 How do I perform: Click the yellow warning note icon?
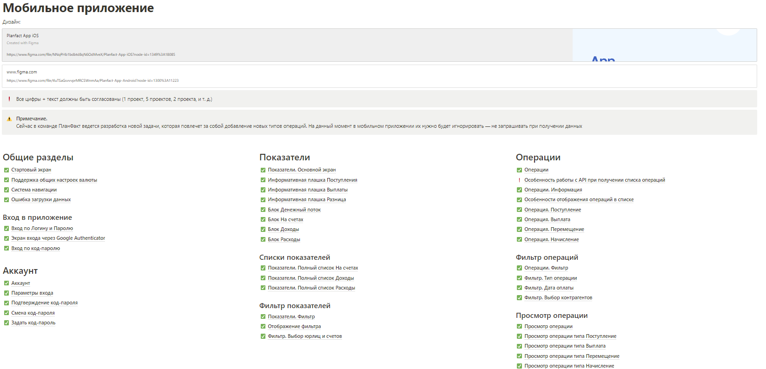click(9, 119)
